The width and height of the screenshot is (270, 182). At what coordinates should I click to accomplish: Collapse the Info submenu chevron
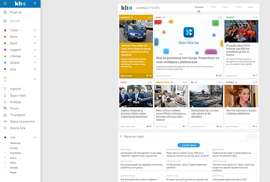coord(35,137)
